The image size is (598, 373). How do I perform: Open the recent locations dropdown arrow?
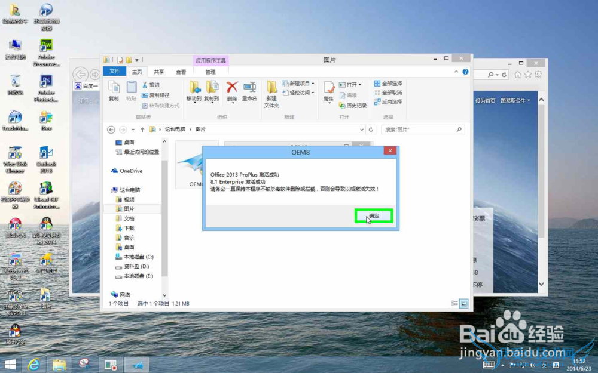point(133,130)
